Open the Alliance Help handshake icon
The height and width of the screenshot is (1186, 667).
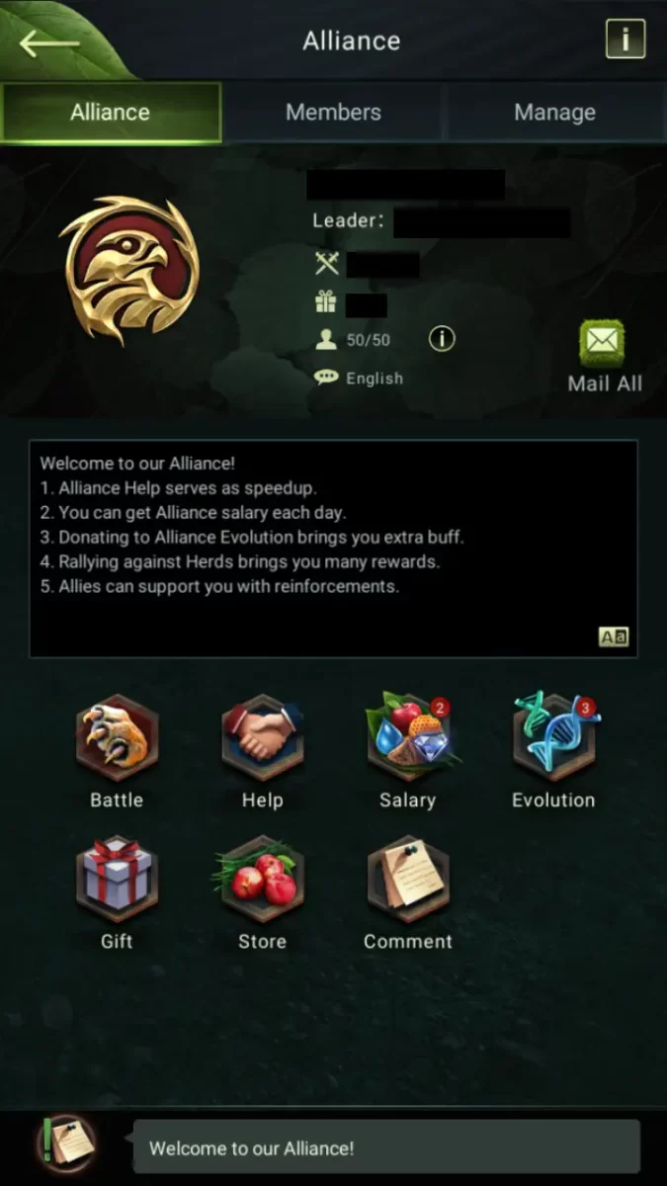[262, 736]
